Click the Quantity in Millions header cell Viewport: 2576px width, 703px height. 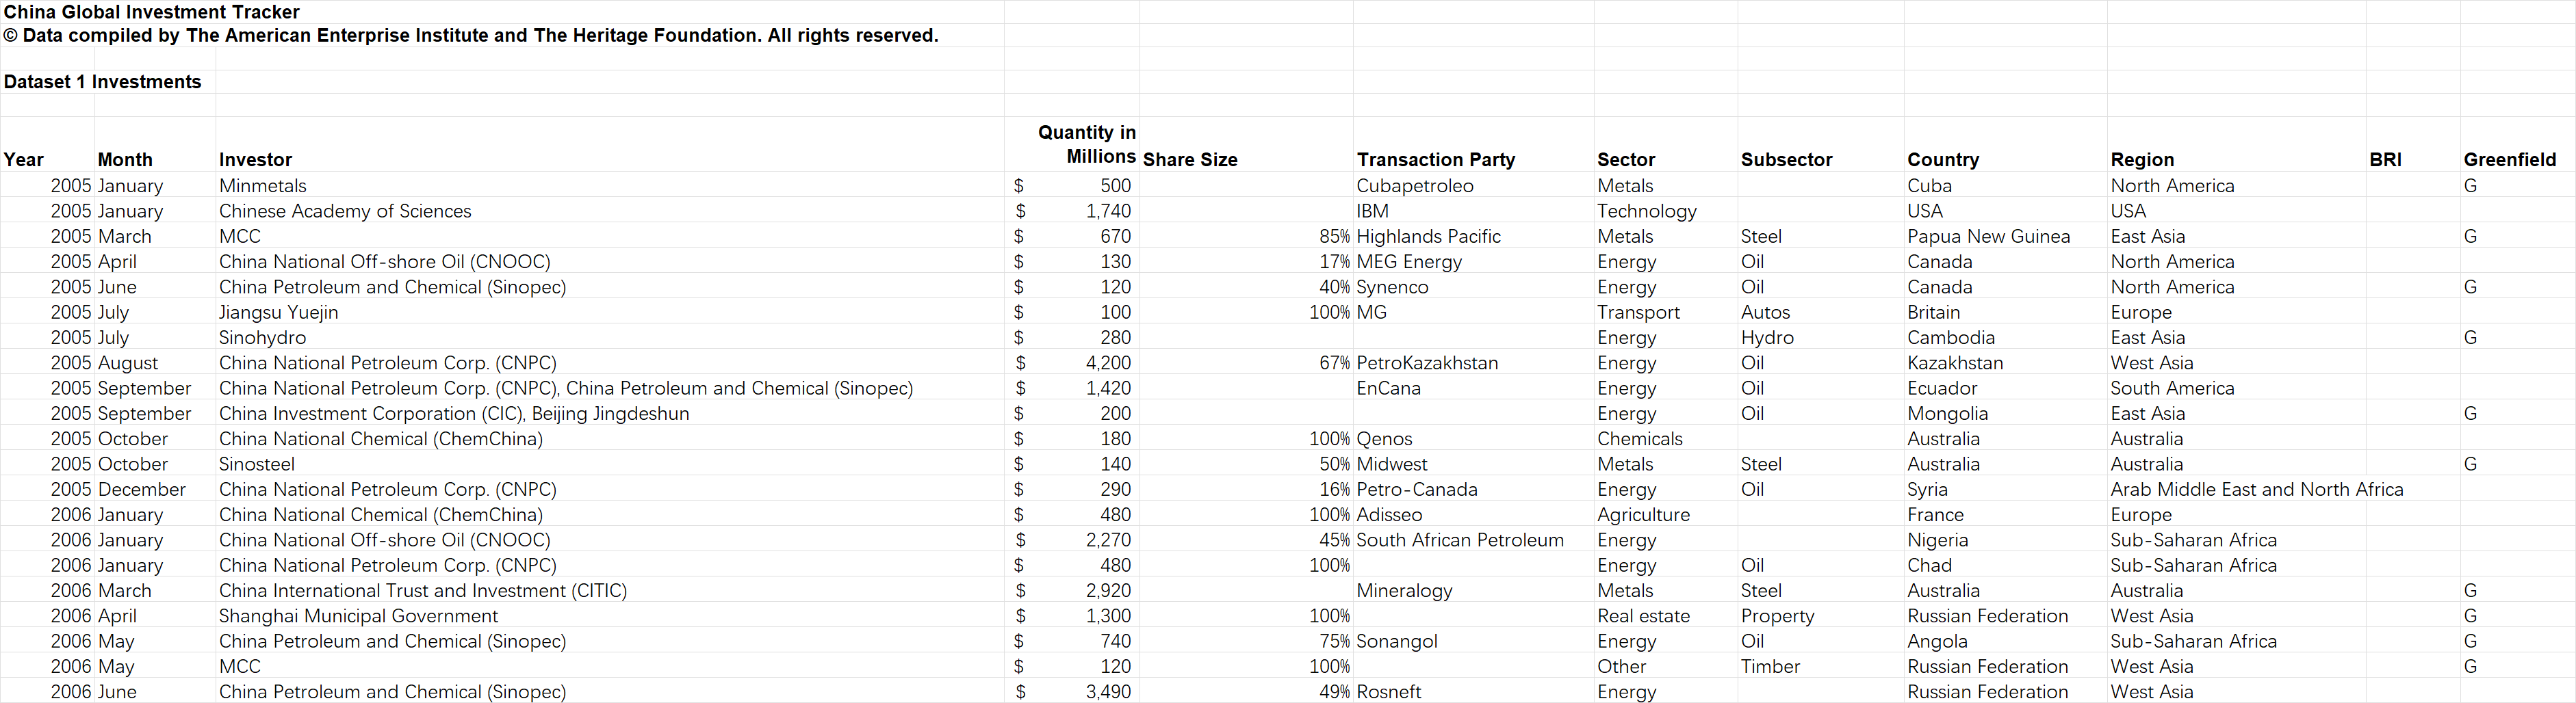1086,145
